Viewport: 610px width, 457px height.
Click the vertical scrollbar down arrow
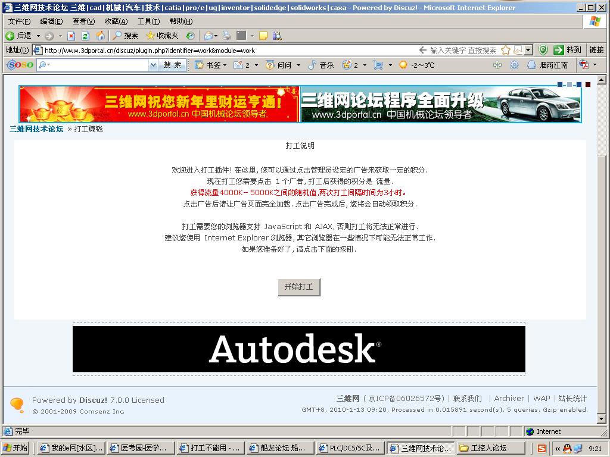[x=602, y=419]
